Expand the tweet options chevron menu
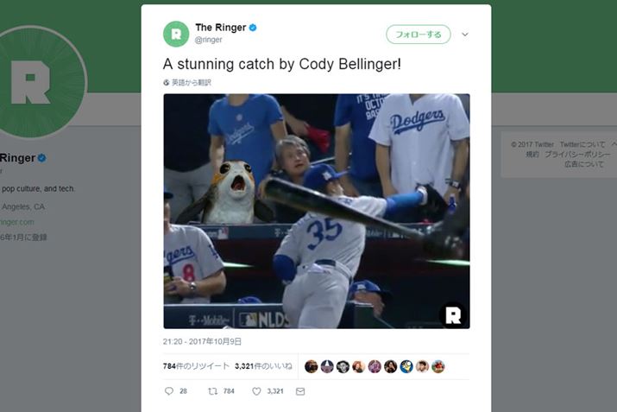Image resolution: width=617 pixels, height=412 pixels. (465, 35)
